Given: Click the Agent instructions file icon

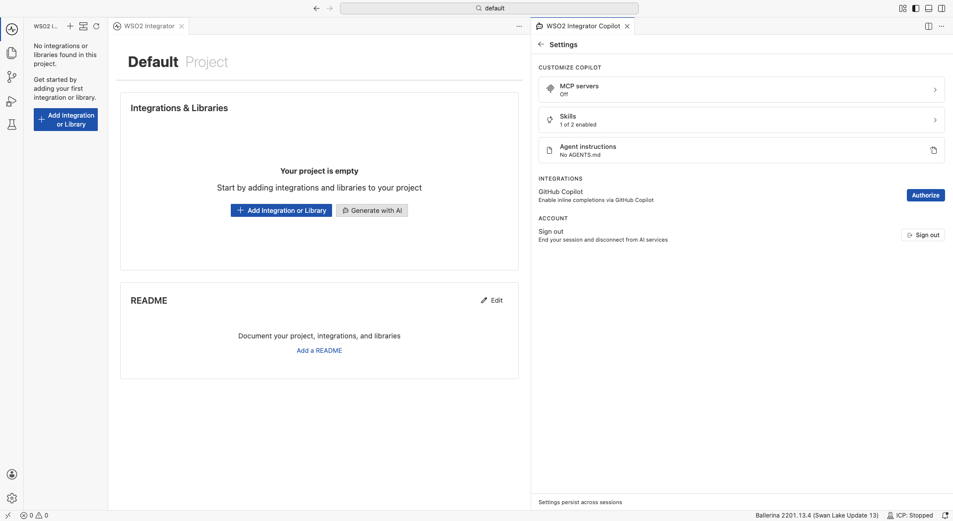Looking at the screenshot, I should pyautogui.click(x=549, y=150).
